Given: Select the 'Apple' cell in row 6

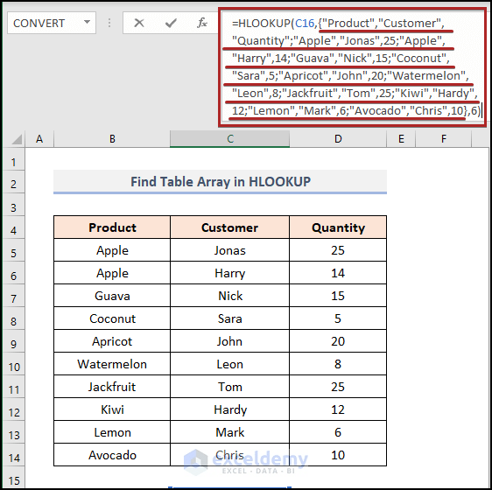Looking at the screenshot, I should coord(112,273).
